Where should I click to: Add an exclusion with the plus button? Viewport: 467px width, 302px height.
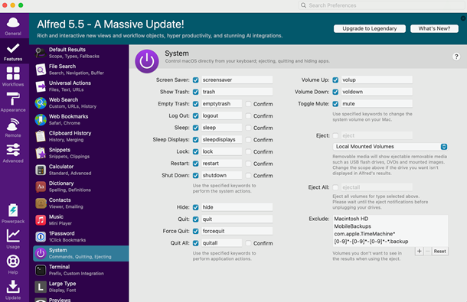point(419,251)
